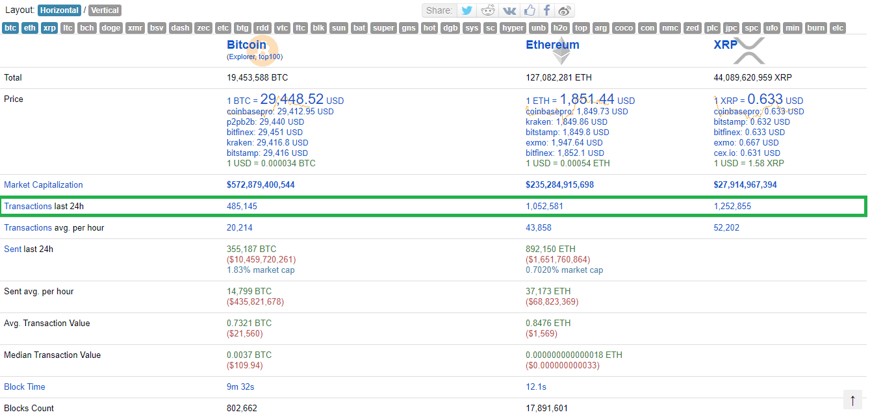
Task: Click the blk coin tag
Action: tap(318, 28)
